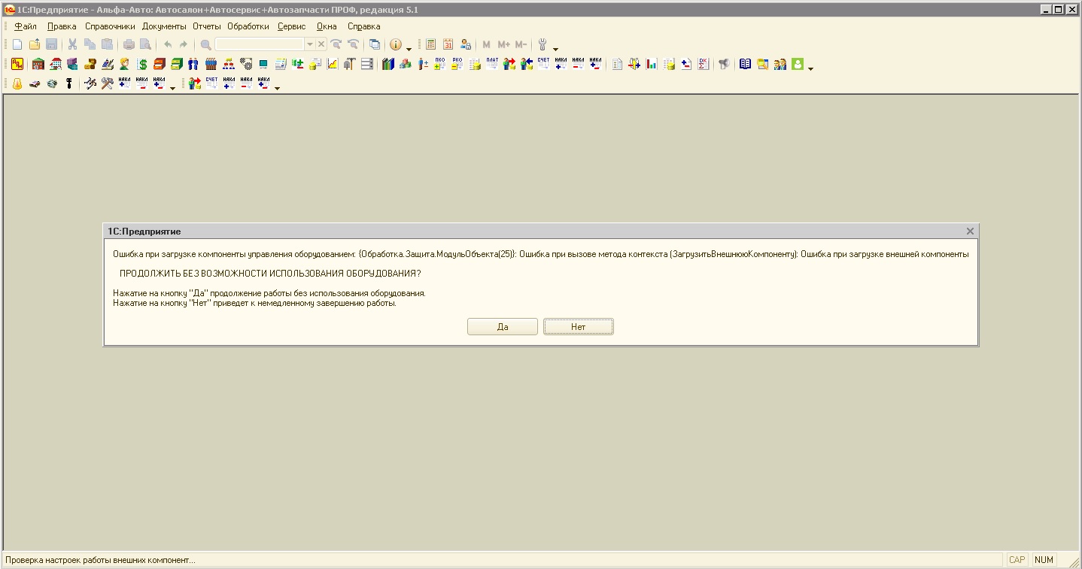Click inside the toolbar search field
This screenshot has width=1082, height=569.
coord(260,44)
